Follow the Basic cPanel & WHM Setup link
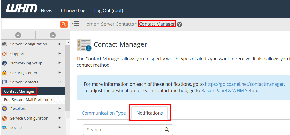Screen dimensions: 290x135 point(229,91)
